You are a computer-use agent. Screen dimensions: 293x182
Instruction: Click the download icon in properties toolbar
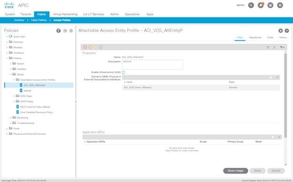point(274,47)
